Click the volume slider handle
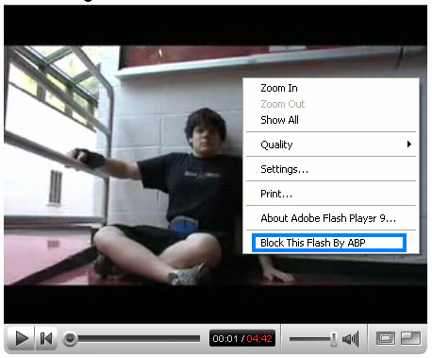Viewport: 432px width, 358px height. click(334, 339)
